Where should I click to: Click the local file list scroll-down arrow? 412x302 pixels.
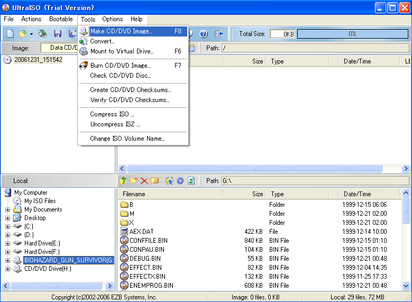click(406, 286)
